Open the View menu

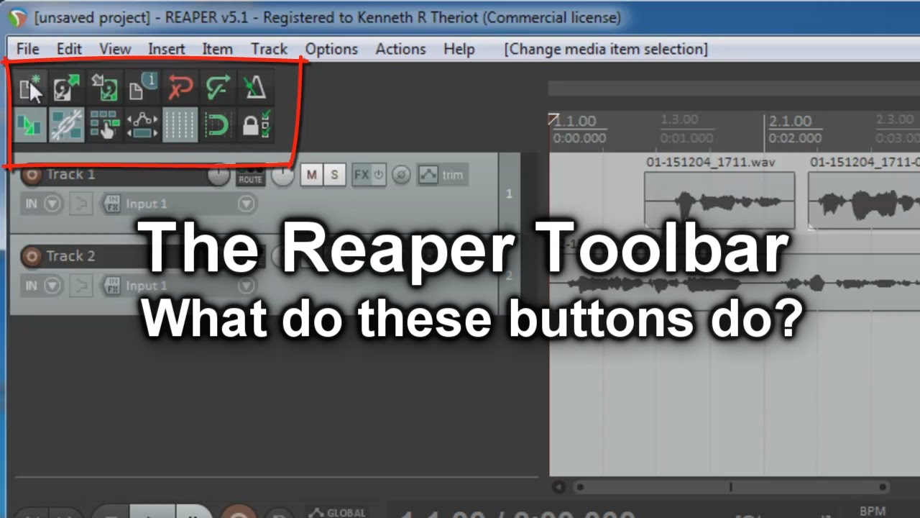point(115,49)
